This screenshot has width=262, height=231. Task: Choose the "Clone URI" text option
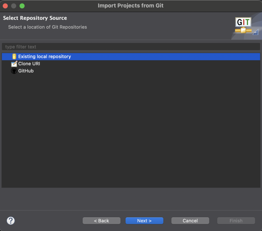click(x=29, y=64)
